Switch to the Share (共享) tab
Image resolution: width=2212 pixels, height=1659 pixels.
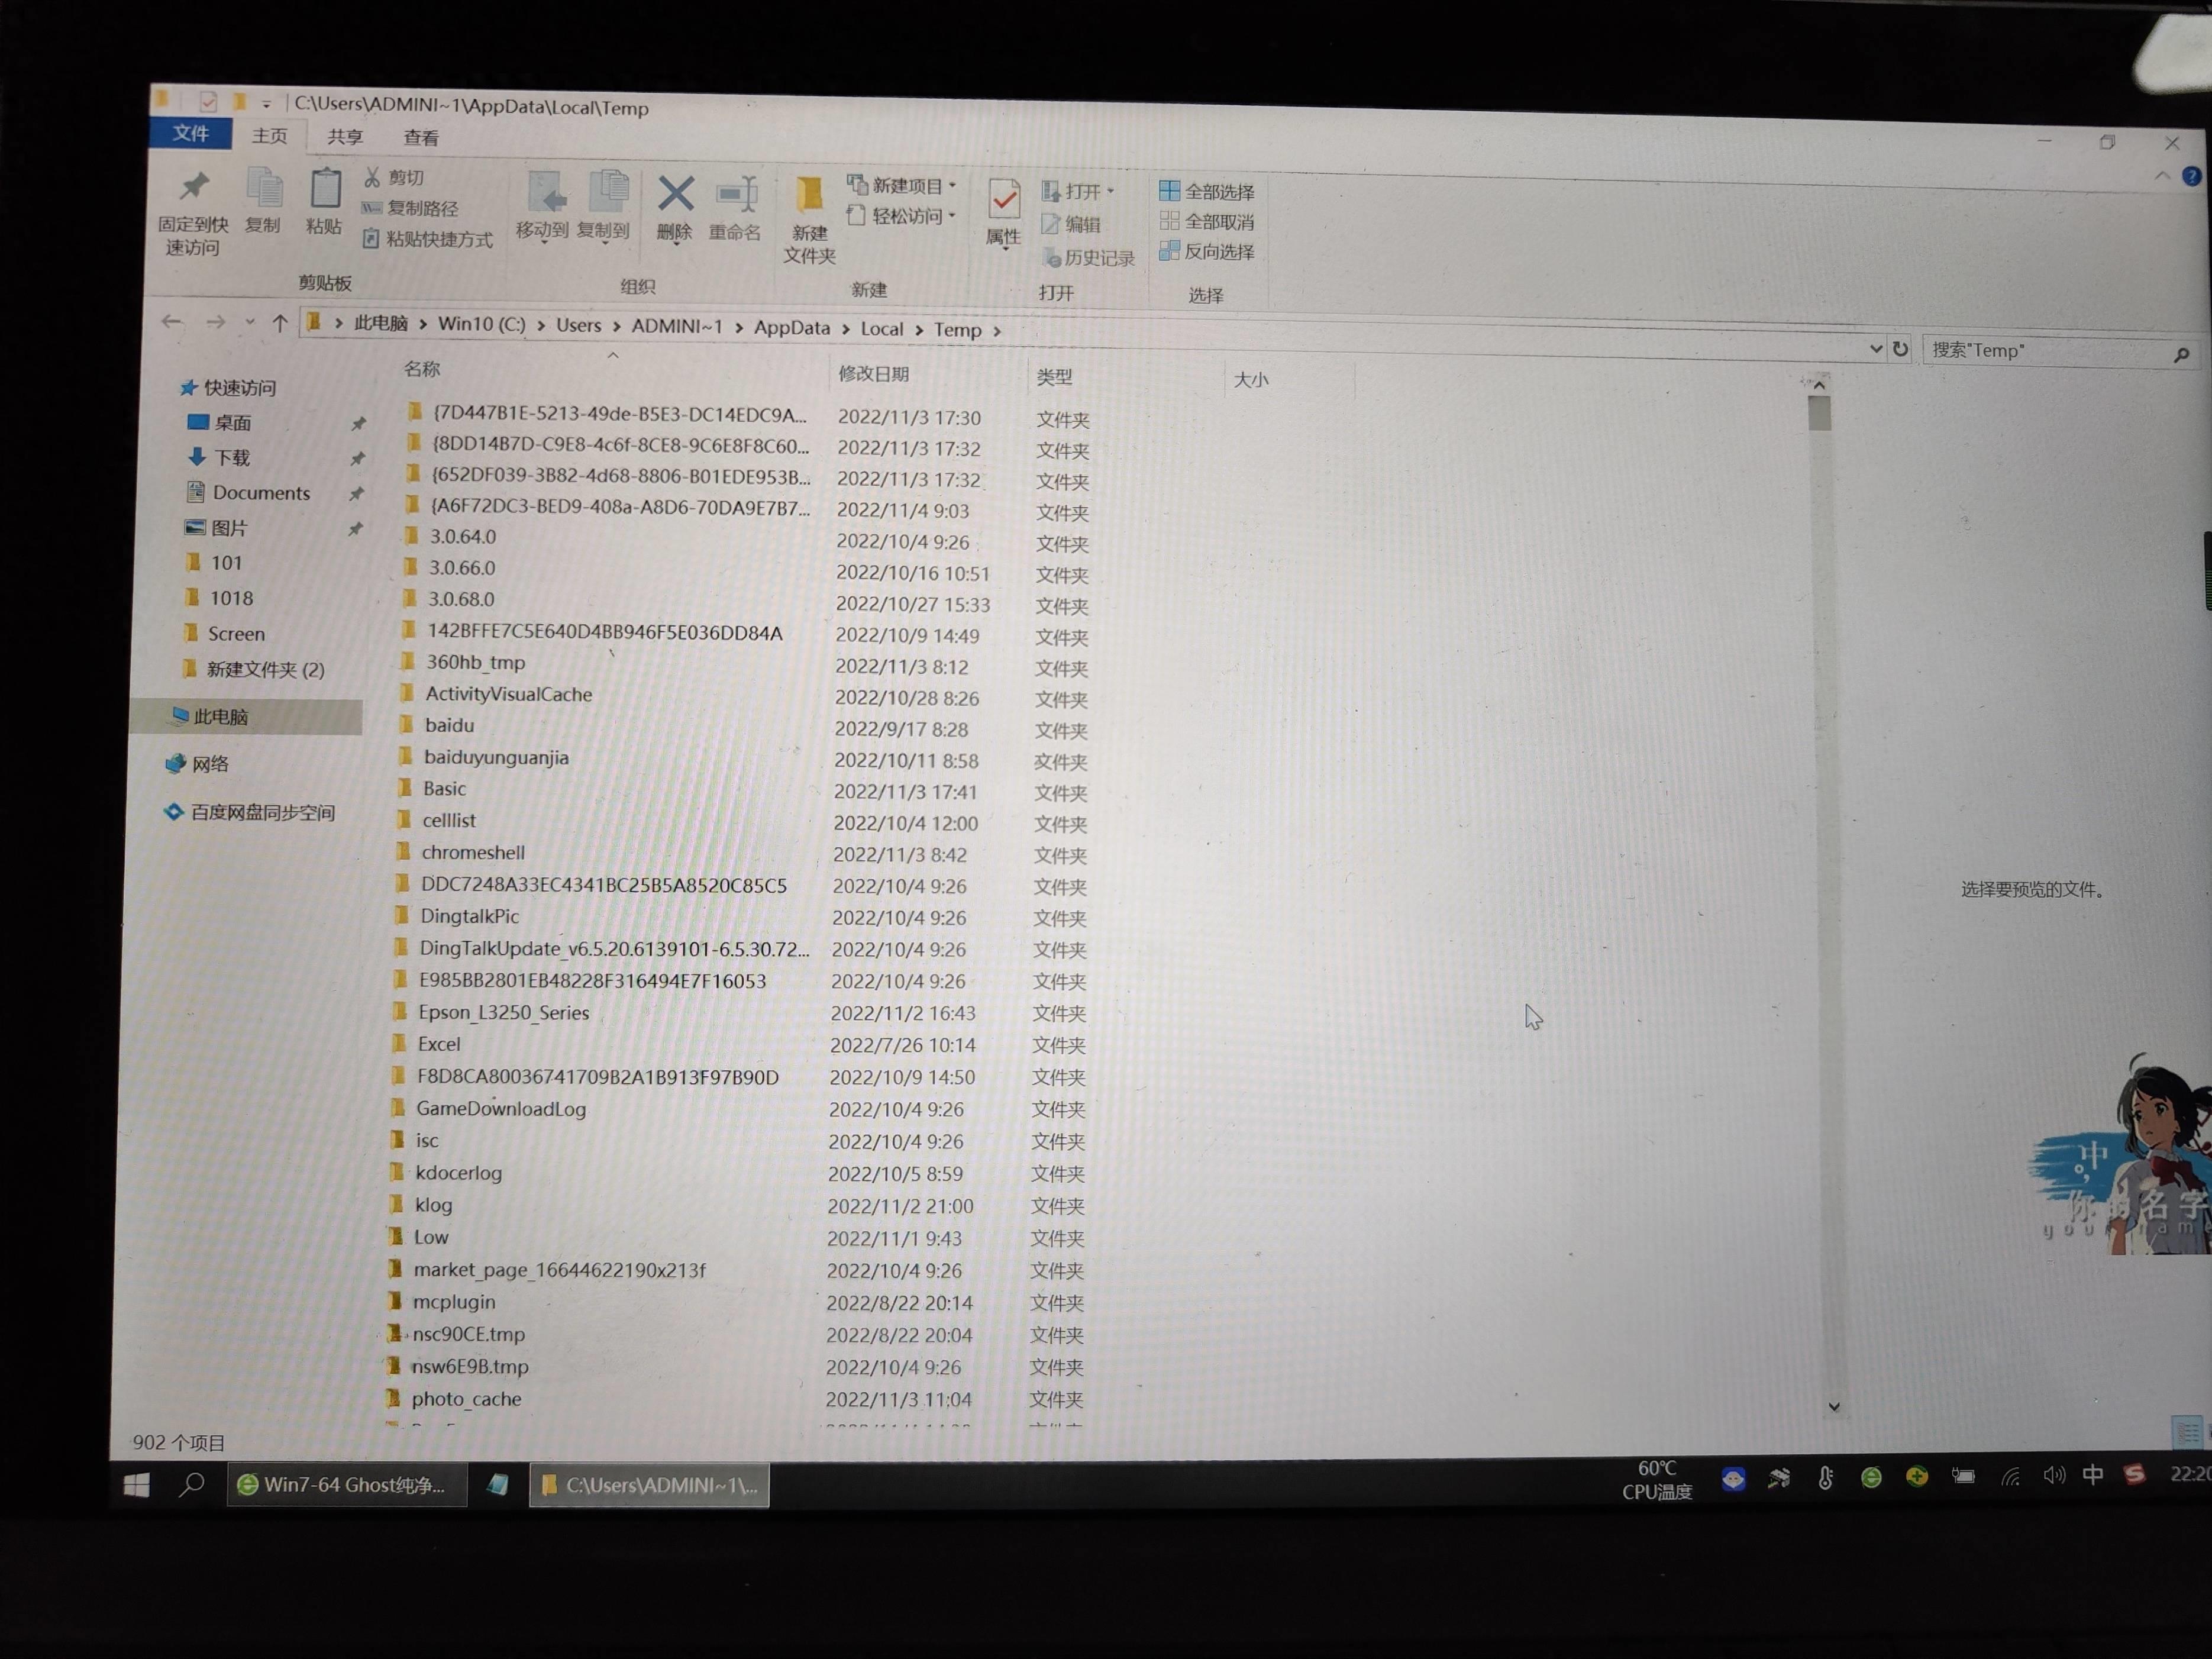(345, 137)
